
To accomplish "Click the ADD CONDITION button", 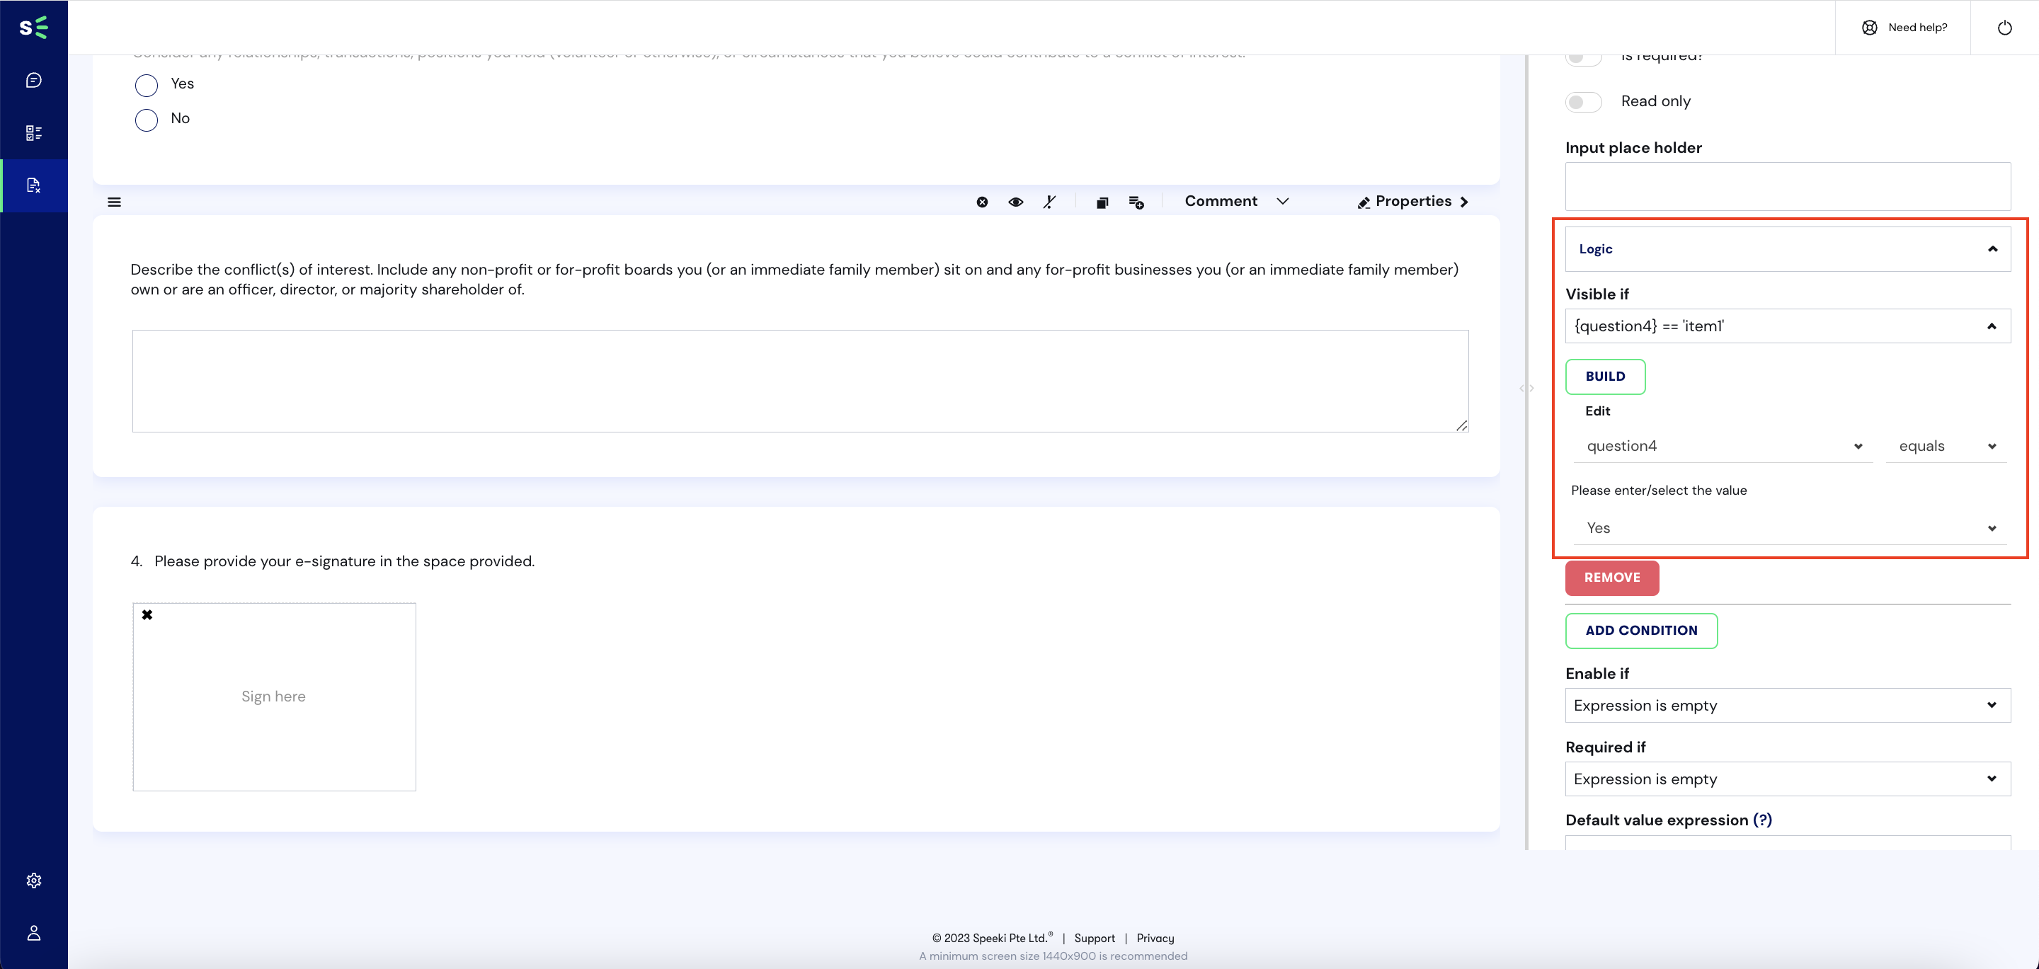I will coord(1641,631).
